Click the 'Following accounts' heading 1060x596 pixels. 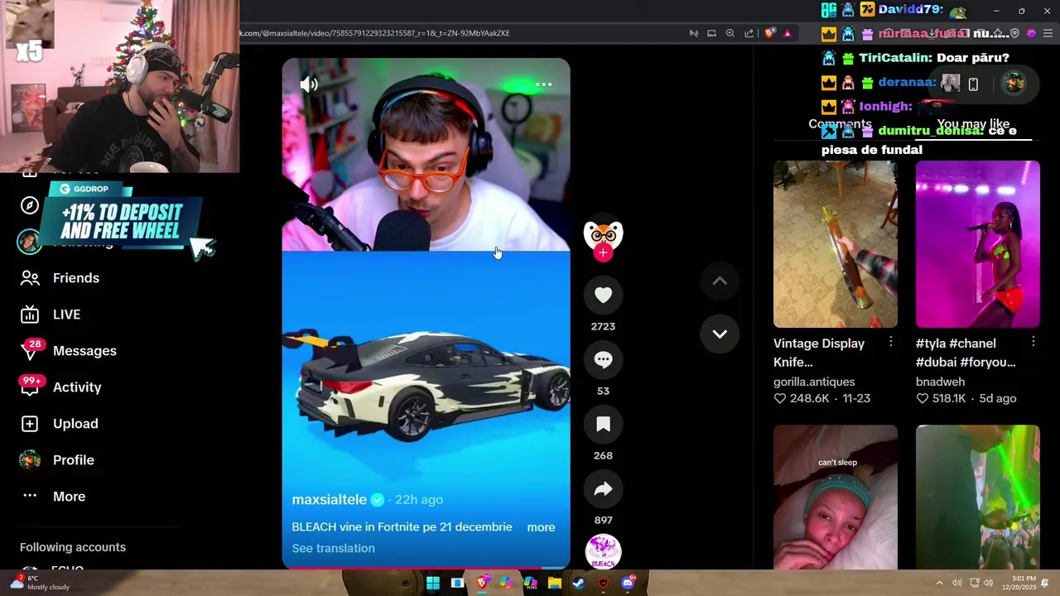click(x=73, y=547)
